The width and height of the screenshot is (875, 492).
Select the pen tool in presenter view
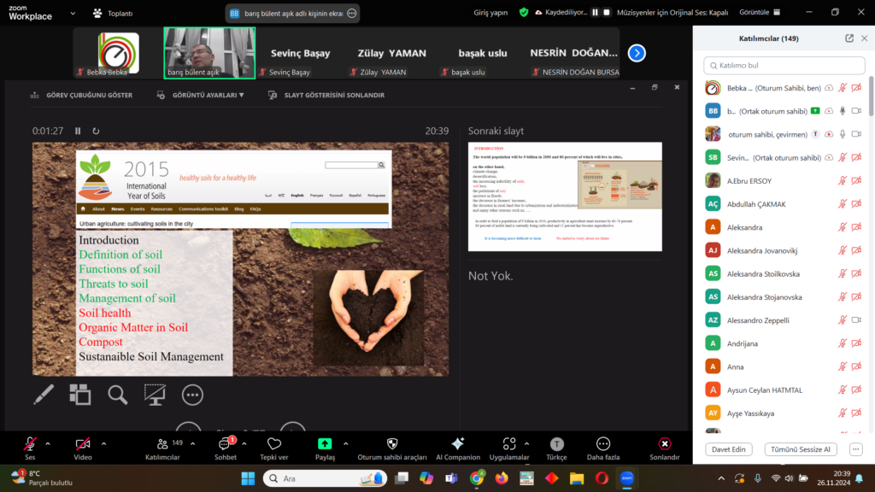point(44,394)
